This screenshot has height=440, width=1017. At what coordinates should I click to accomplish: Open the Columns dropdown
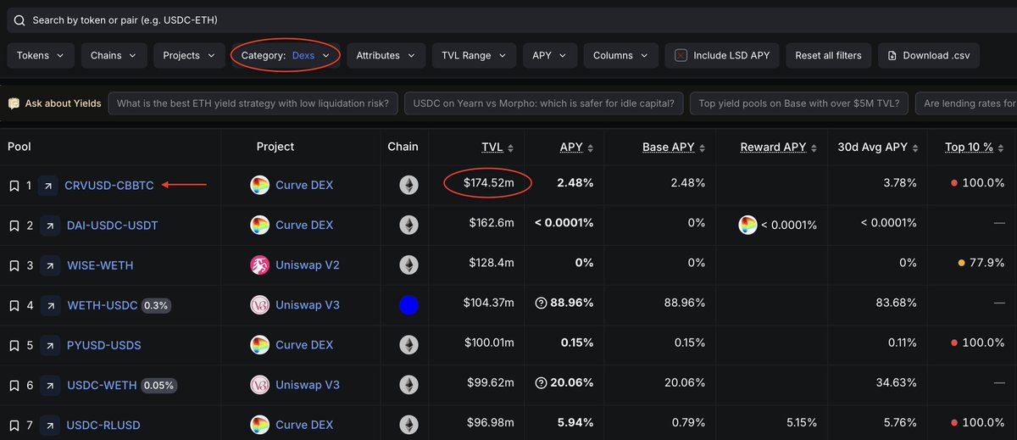pos(621,55)
